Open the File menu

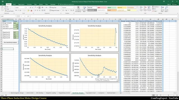pos(3,4)
